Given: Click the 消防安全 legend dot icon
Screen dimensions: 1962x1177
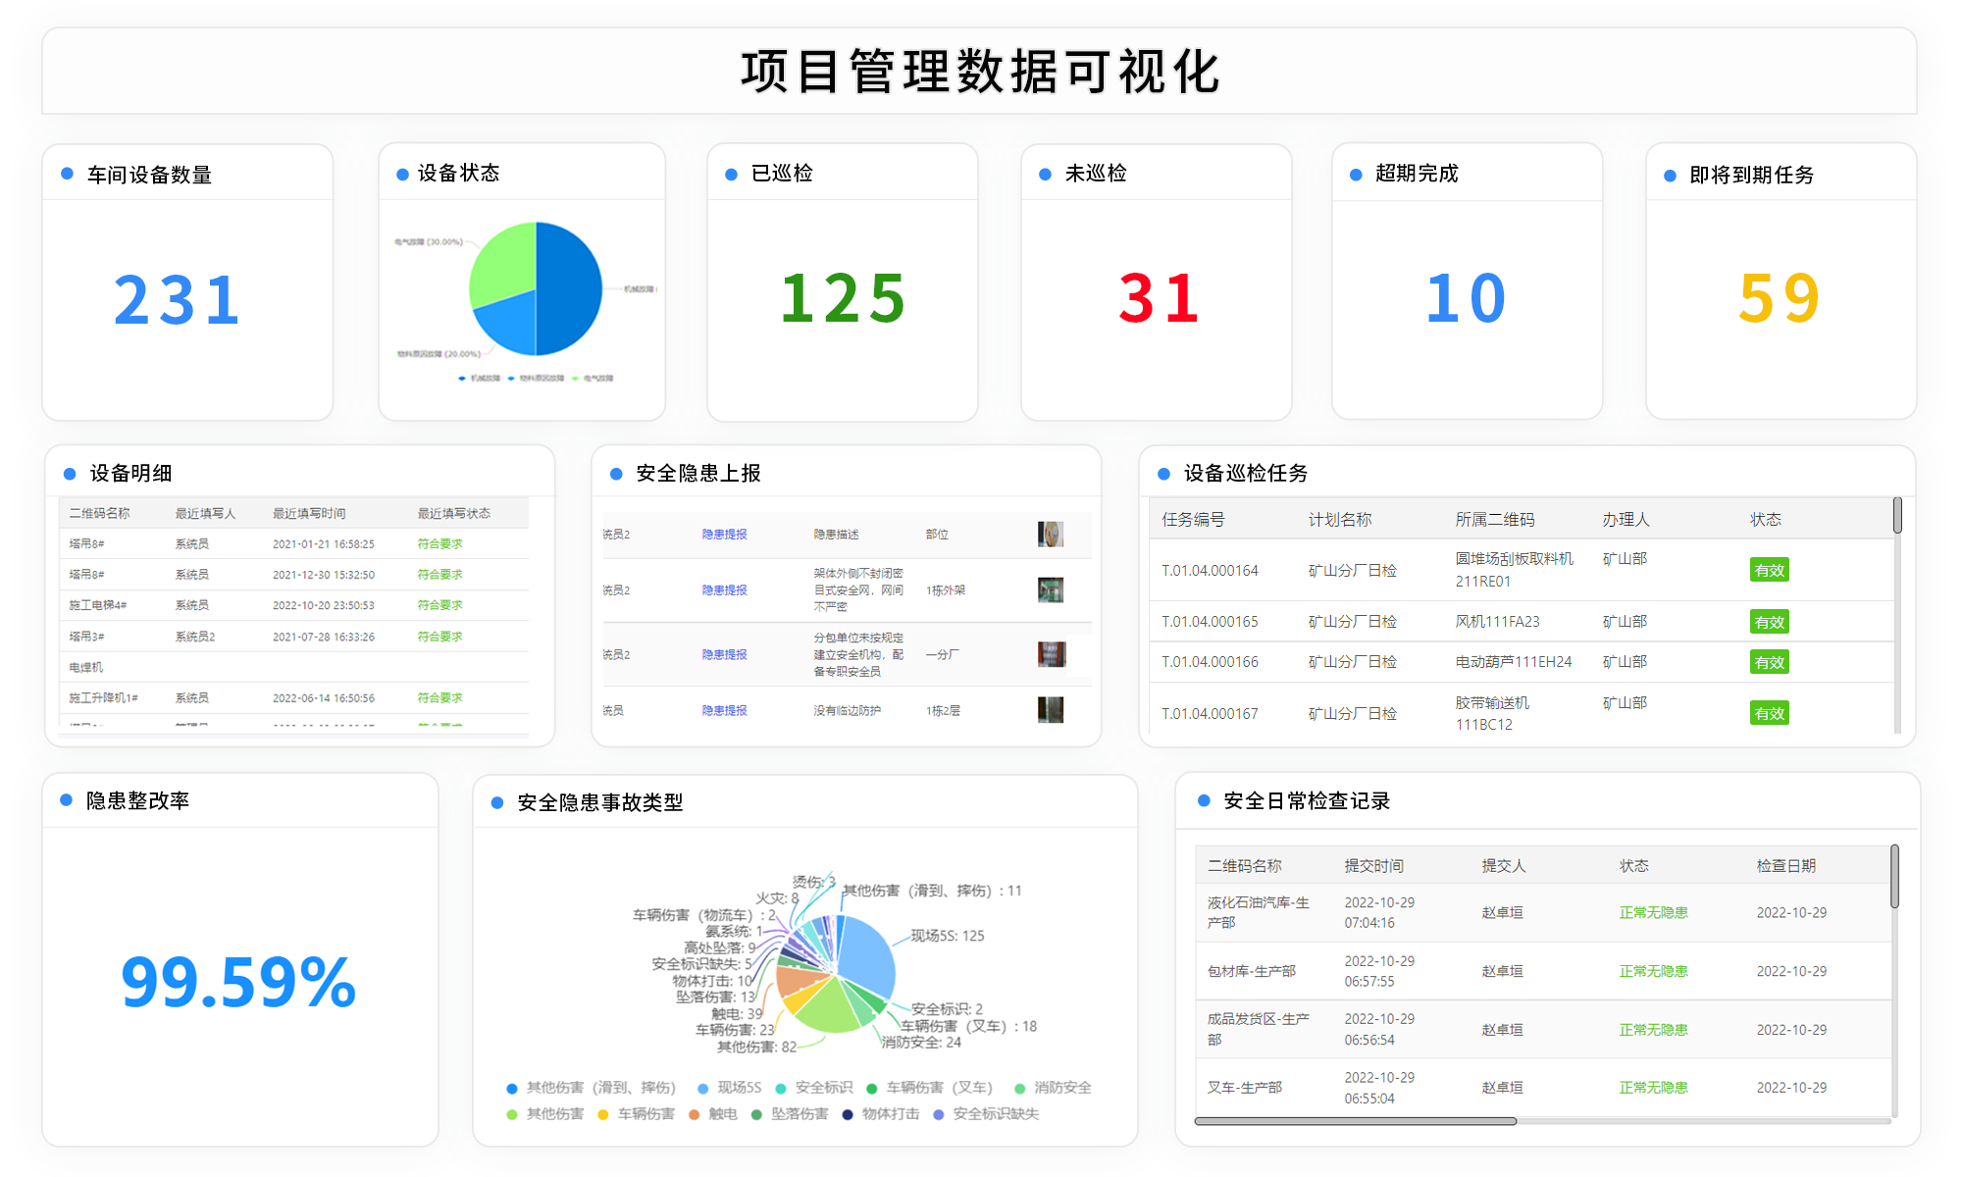Looking at the screenshot, I should (1019, 1088).
